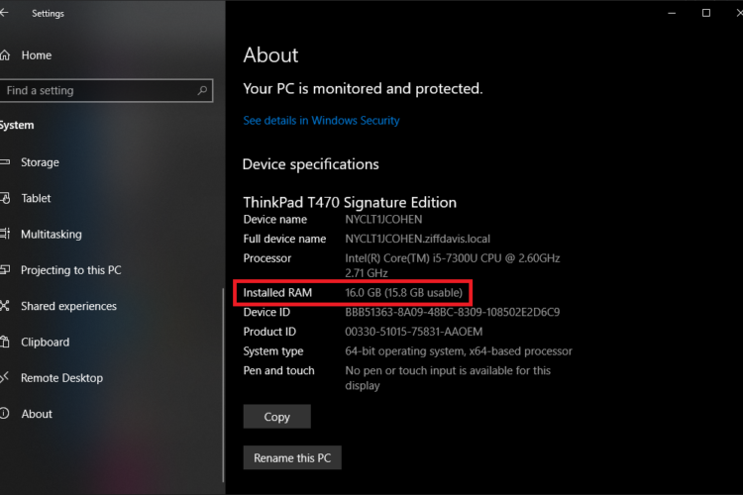Open See details in Windows Security link

pos(321,121)
